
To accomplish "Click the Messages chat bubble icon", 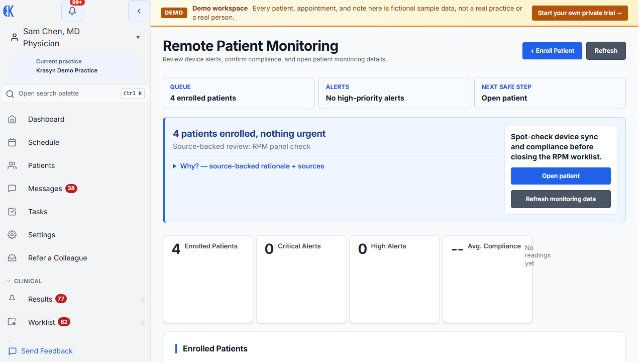I will [x=13, y=189].
